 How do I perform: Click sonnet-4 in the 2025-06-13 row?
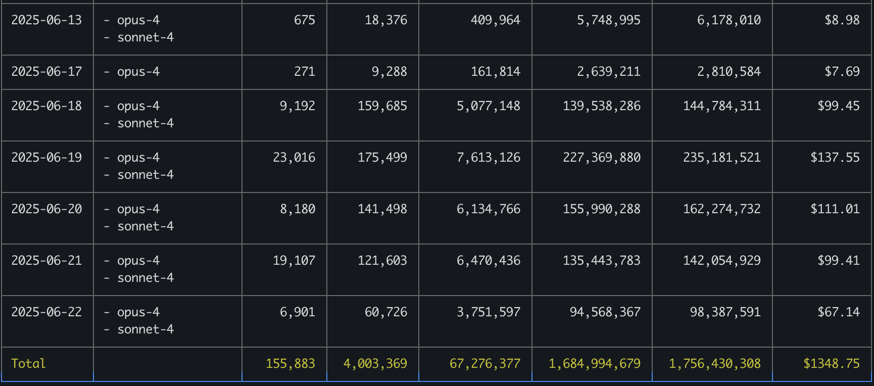coord(145,37)
